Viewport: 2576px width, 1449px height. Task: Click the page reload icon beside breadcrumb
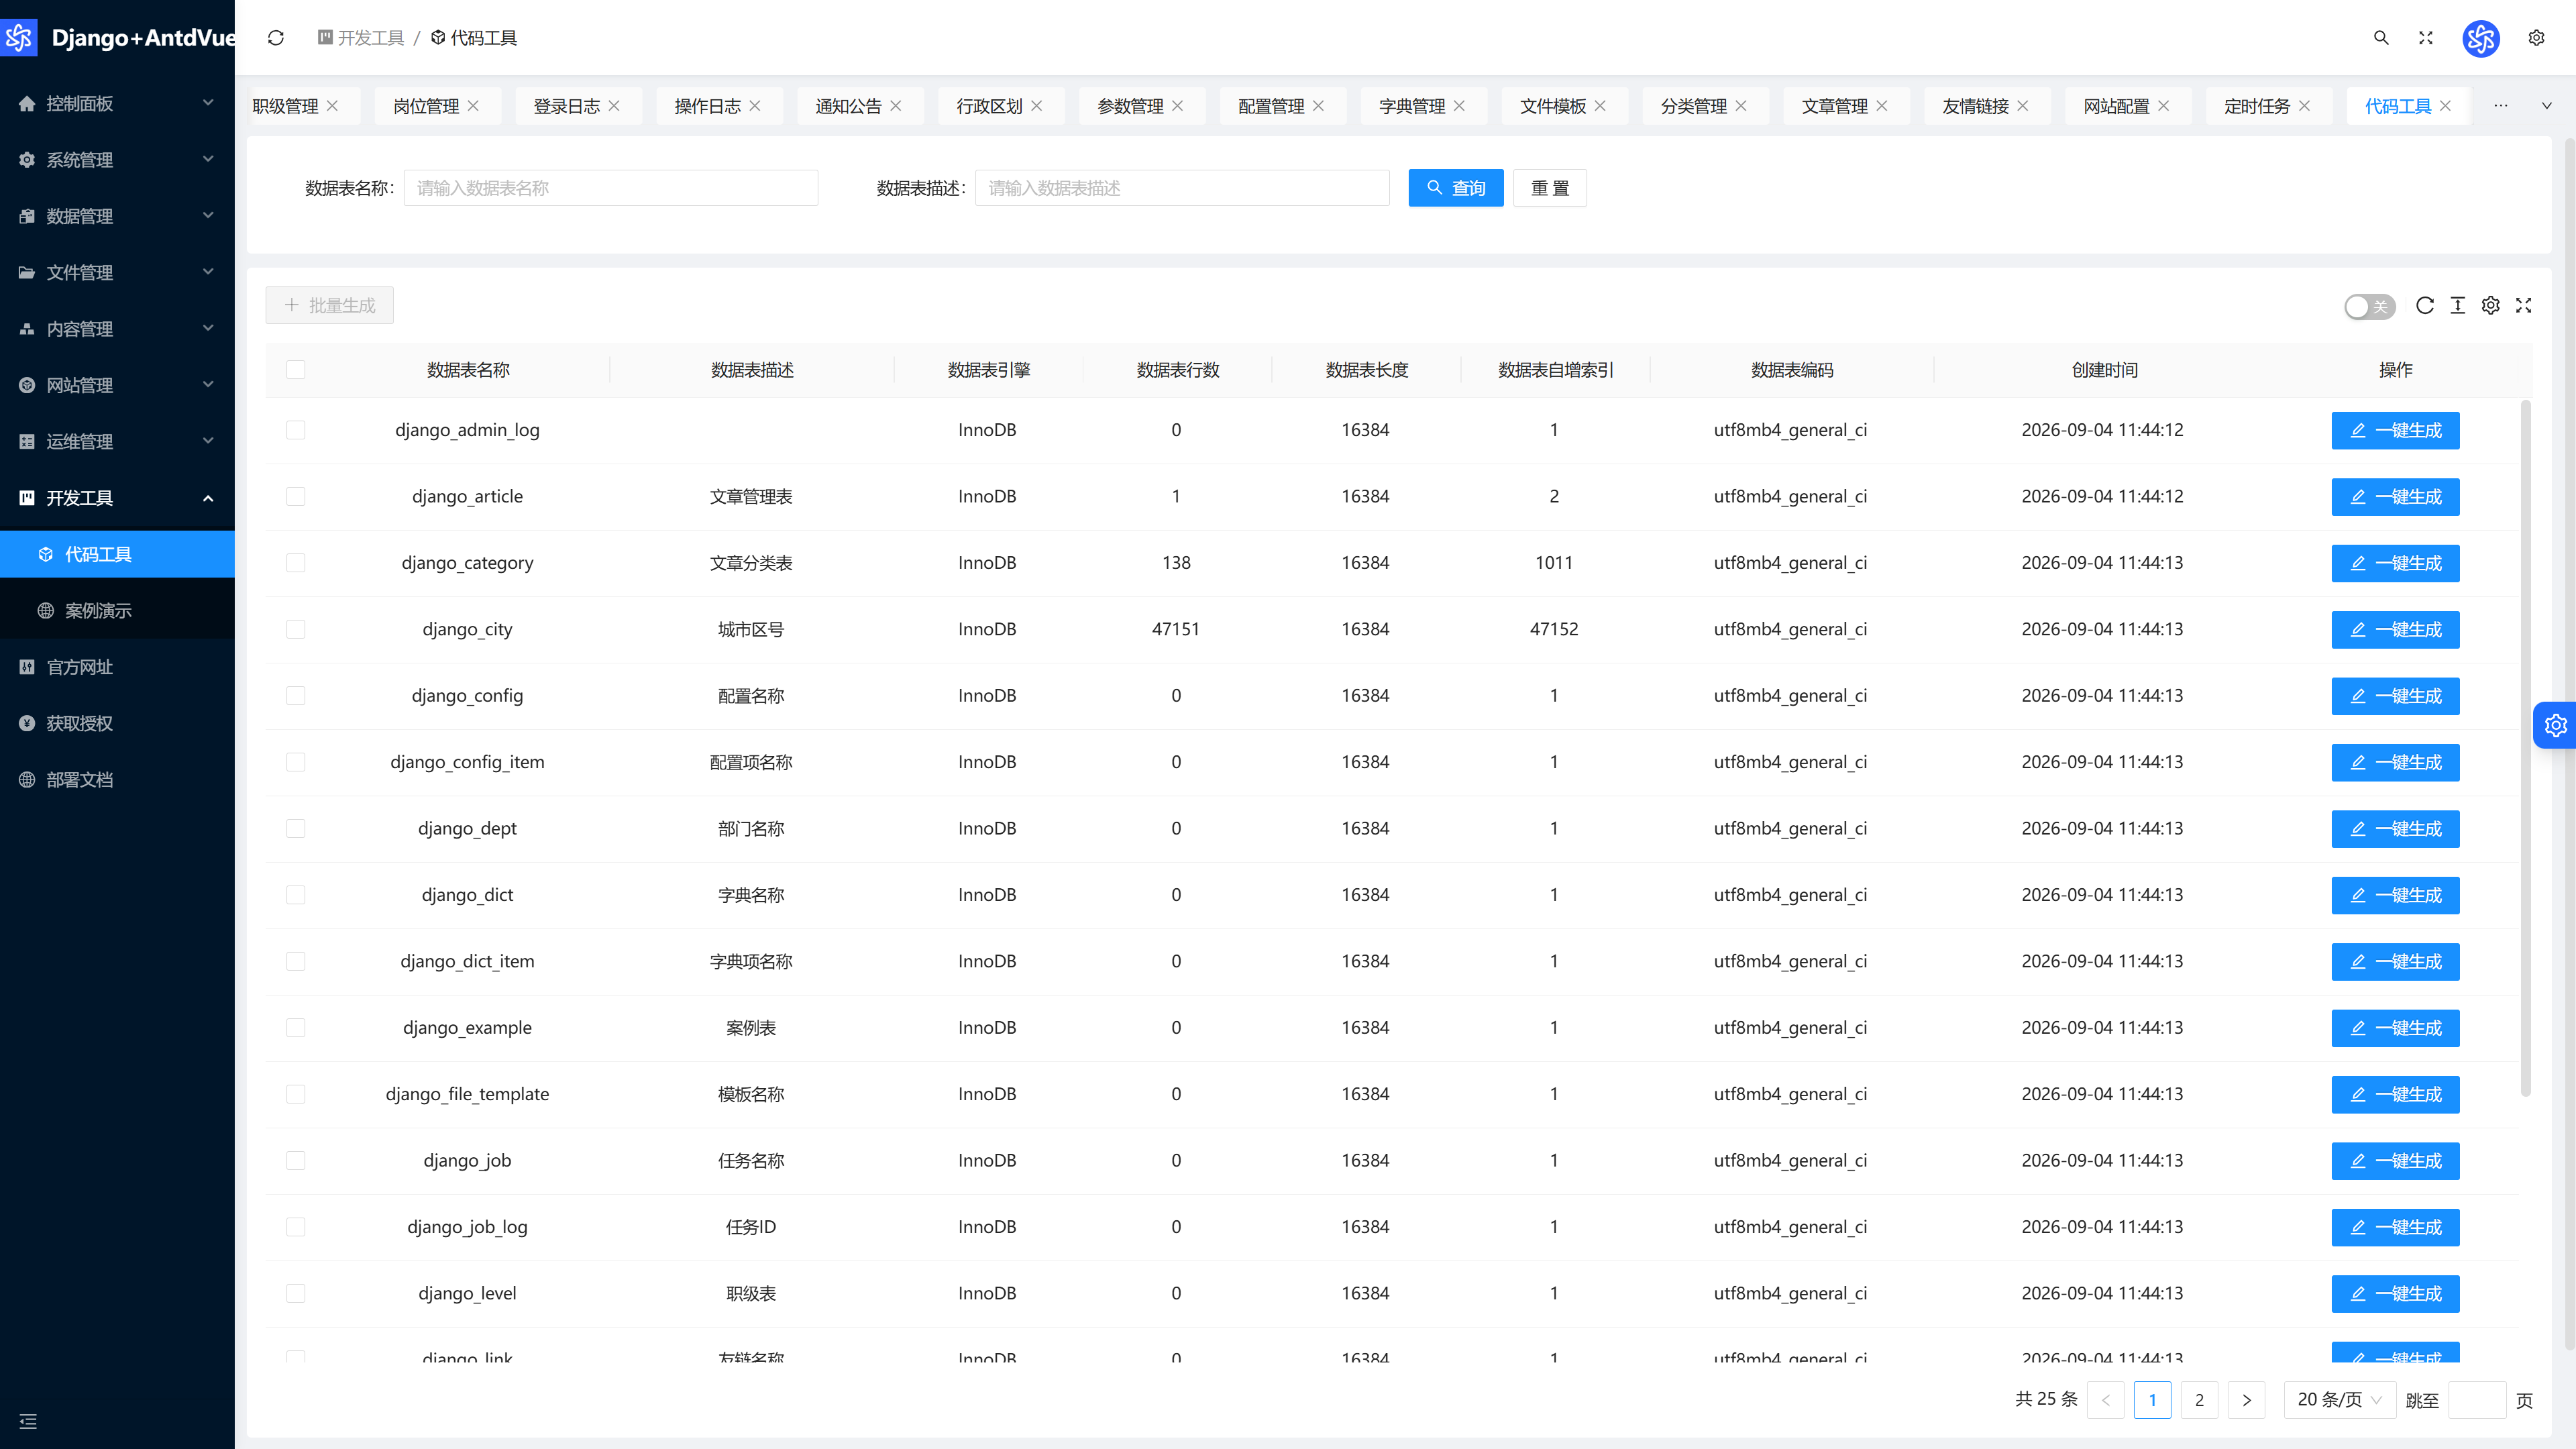276,38
